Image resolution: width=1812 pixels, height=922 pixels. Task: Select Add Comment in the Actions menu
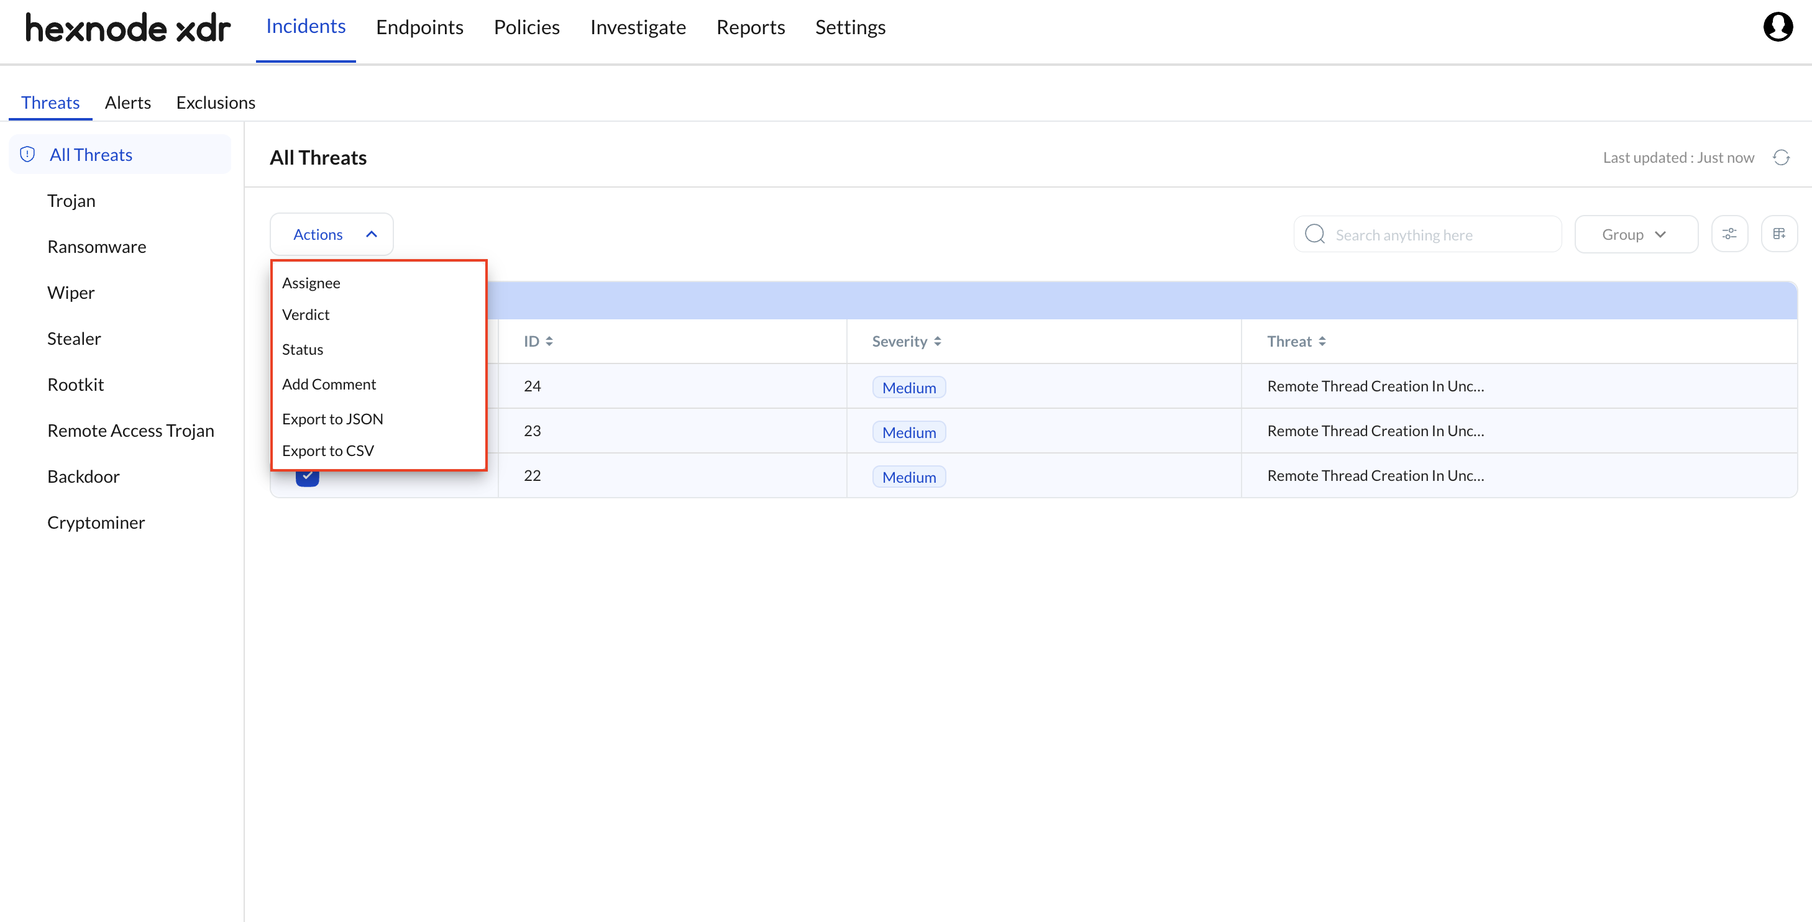[329, 384]
